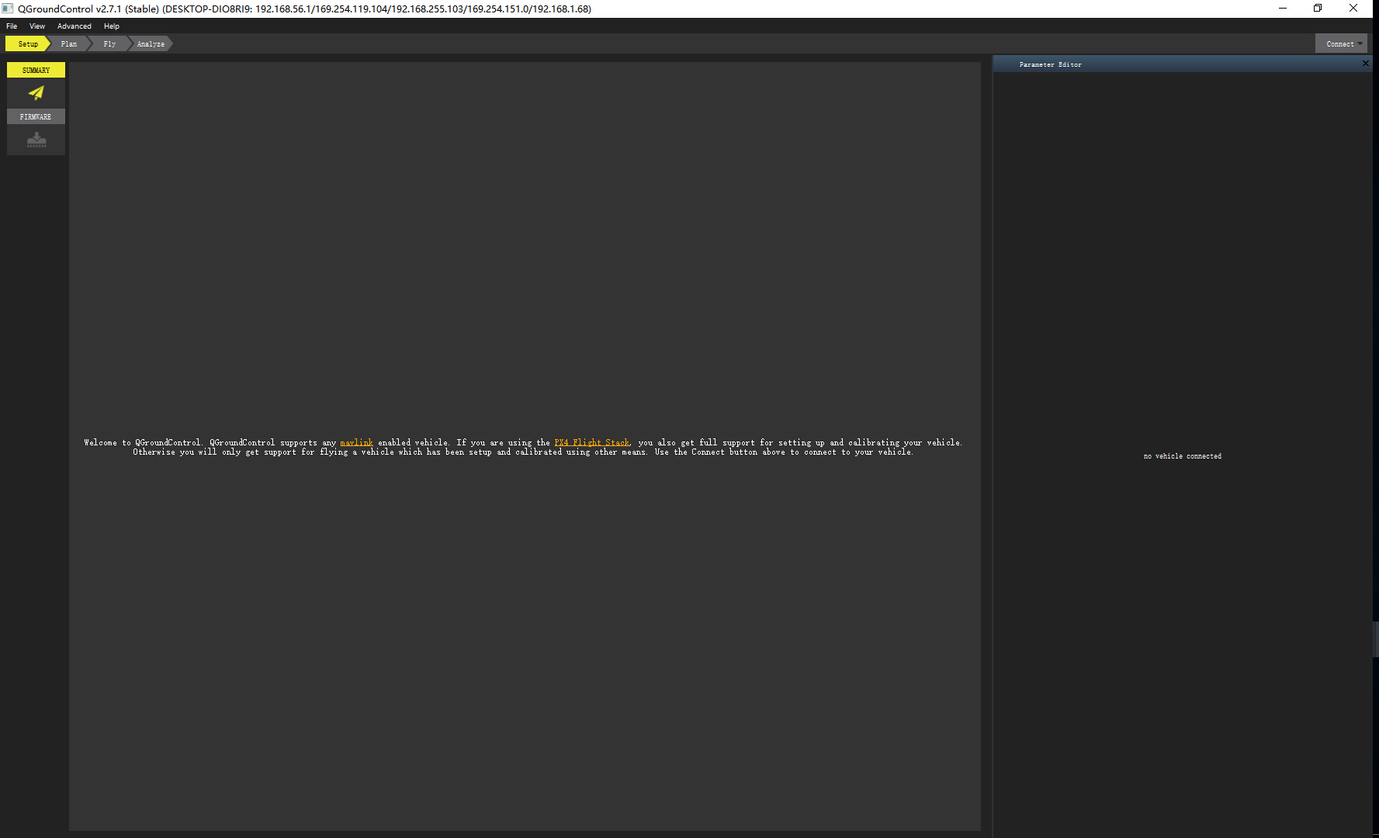The width and height of the screenshot is (1379, 838).
Task: Switch to the Fly view
Action: 109,44
